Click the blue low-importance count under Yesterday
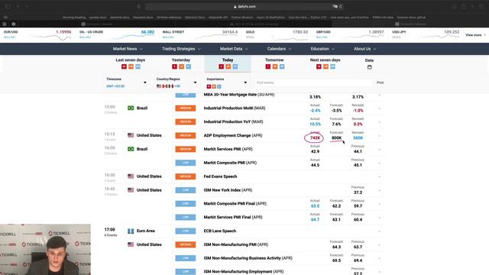 pos(189,66)
